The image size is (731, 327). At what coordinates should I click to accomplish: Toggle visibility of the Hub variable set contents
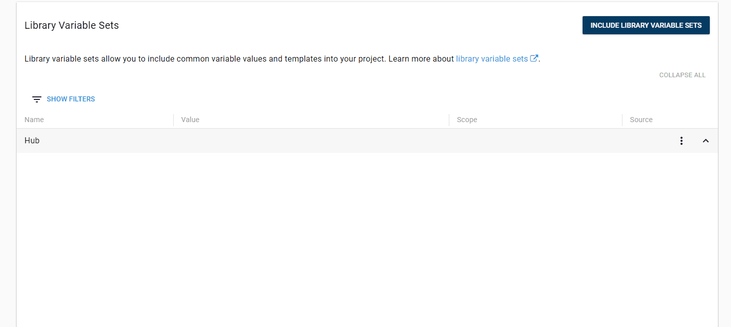[706, 140]
